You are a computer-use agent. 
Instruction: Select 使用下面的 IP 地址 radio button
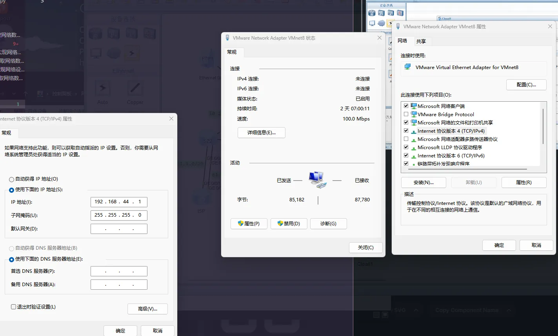coord(11,190)
